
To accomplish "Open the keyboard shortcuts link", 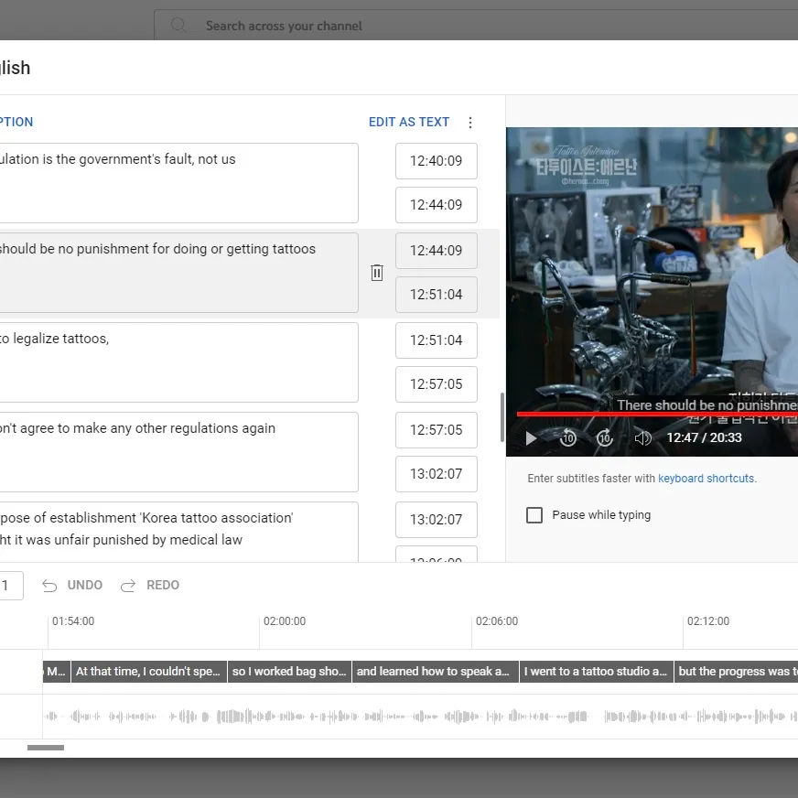I will coord(706,479).
